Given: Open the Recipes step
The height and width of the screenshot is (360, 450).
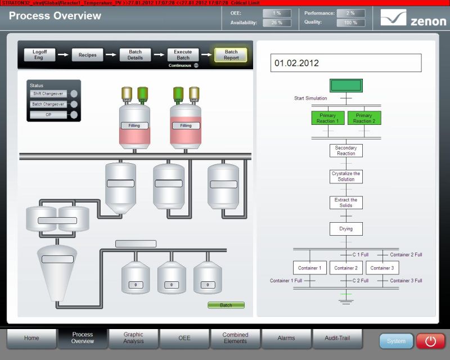Looking at the screenshot, I should tap(88, 55).
